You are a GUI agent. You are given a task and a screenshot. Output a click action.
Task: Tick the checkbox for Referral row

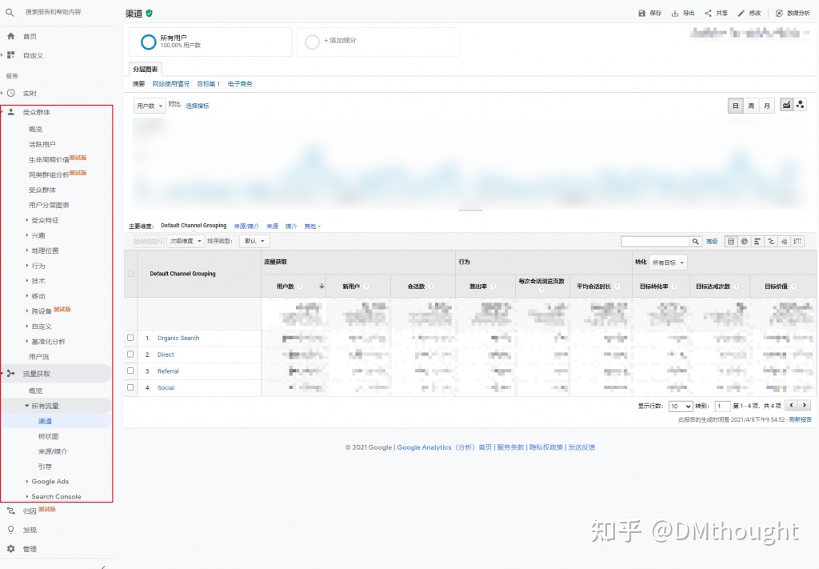[130, 371]
